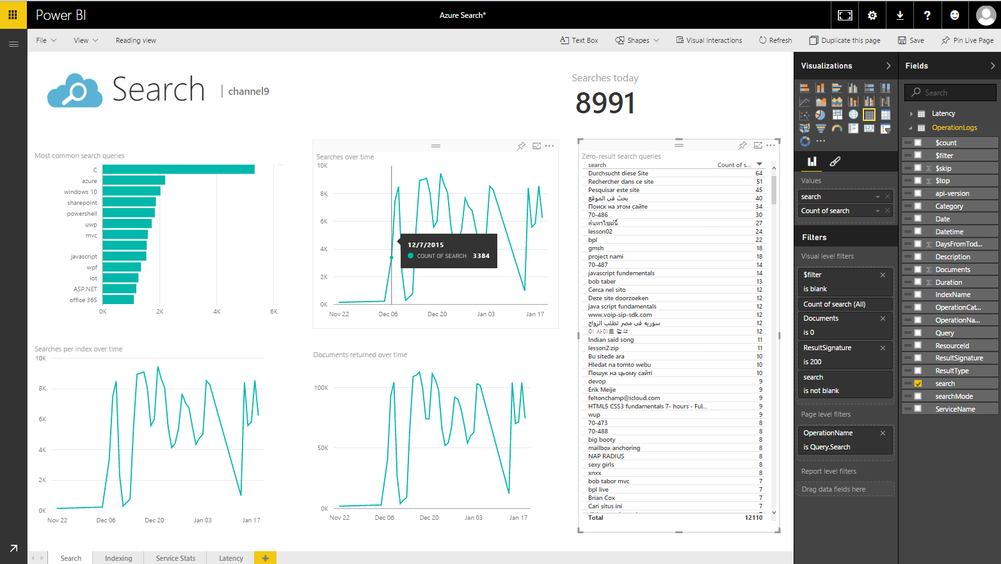Click the download icon in top bar
The height and width of the screenshot is (564, 1001).
(x=900, y=15)
